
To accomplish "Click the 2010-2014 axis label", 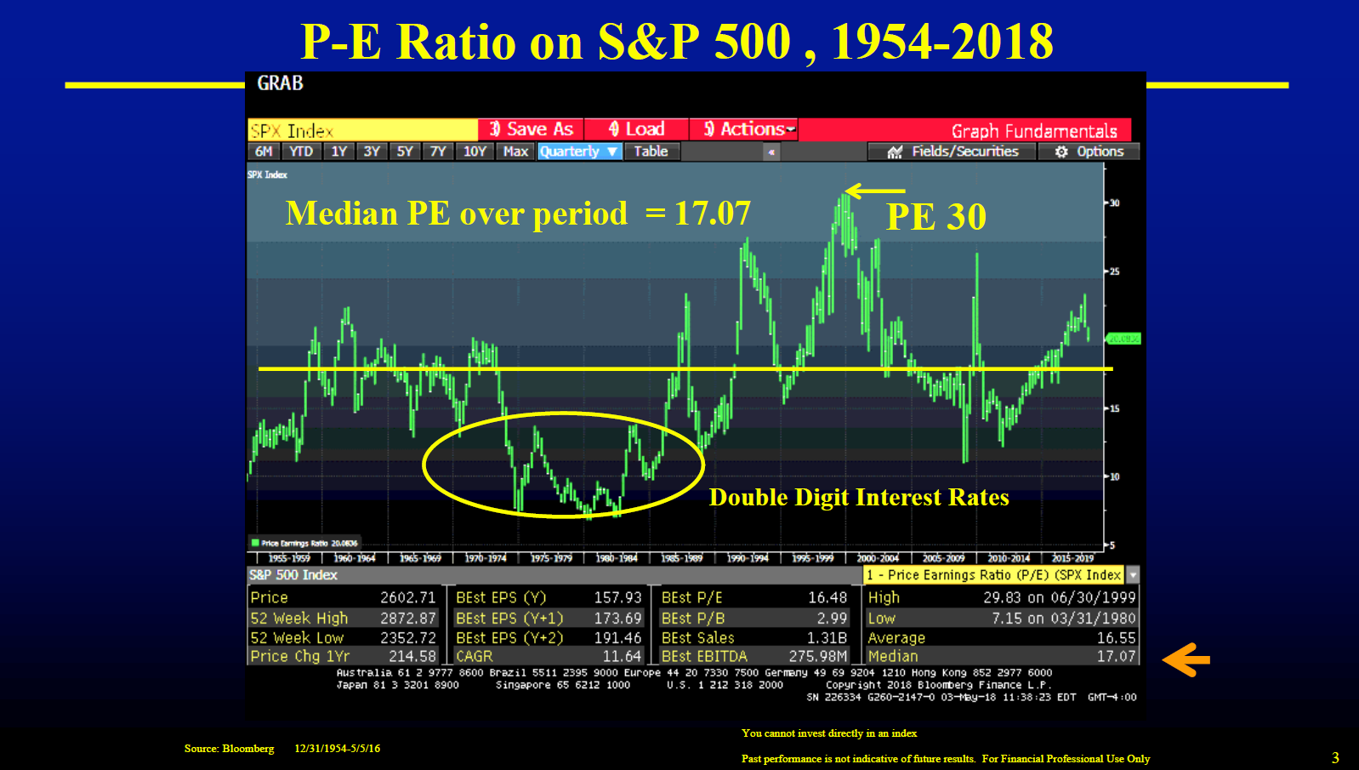I will point(1009,558).
